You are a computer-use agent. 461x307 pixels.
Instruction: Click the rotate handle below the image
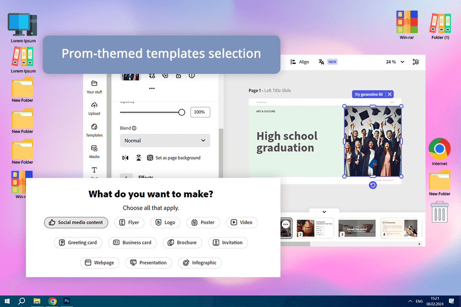(x=373, y=185)
